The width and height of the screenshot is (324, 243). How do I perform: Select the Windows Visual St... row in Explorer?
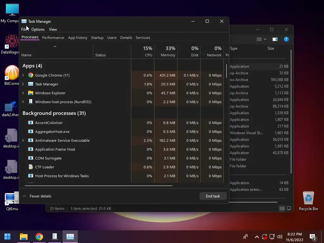(259, 133)
